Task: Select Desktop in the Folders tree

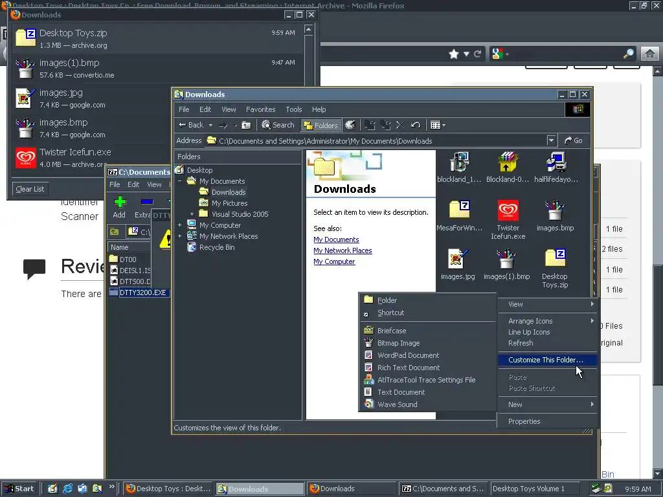Action: click(199, 170)
